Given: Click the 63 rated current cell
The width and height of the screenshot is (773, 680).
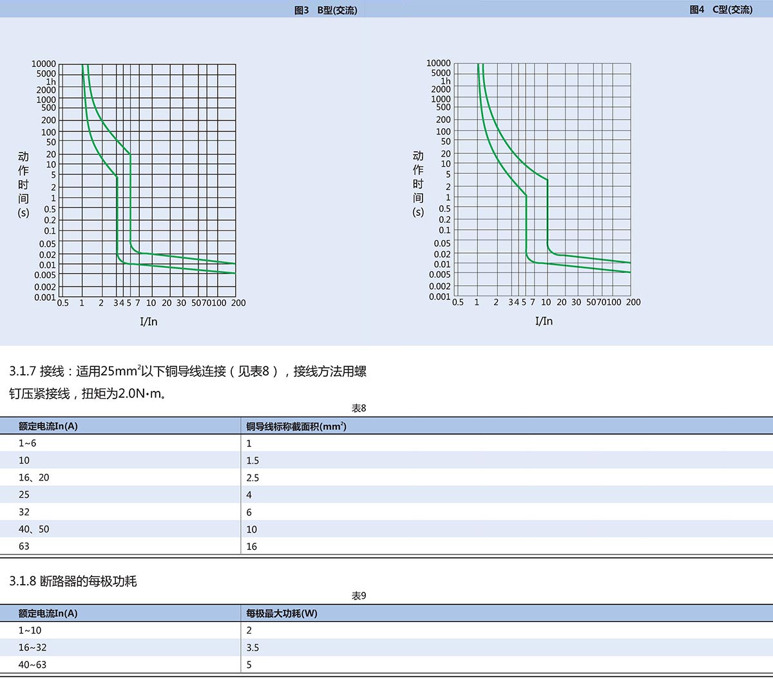Looking at the screenshot, I should pyautogui.click(x=24, y=546).
